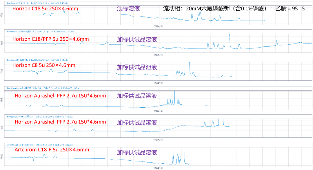
Task: Click the red label 'Horizon C18/PFP 5u 250×4.6mm'
Action: tap(50, 39)
